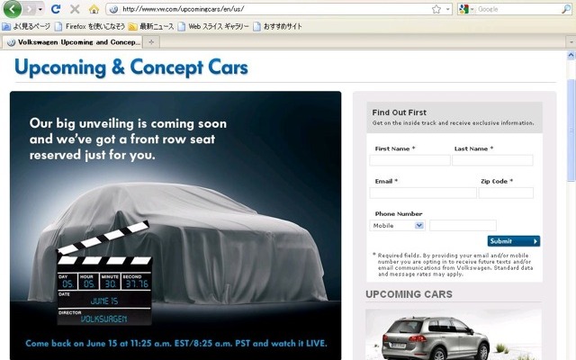
Task: Open the Mobile phone type dropdown
Action: point(397,226)
